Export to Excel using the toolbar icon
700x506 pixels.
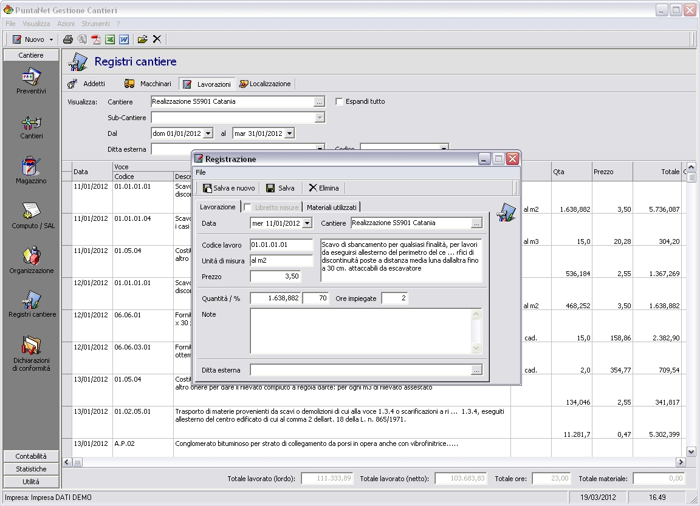110,39
